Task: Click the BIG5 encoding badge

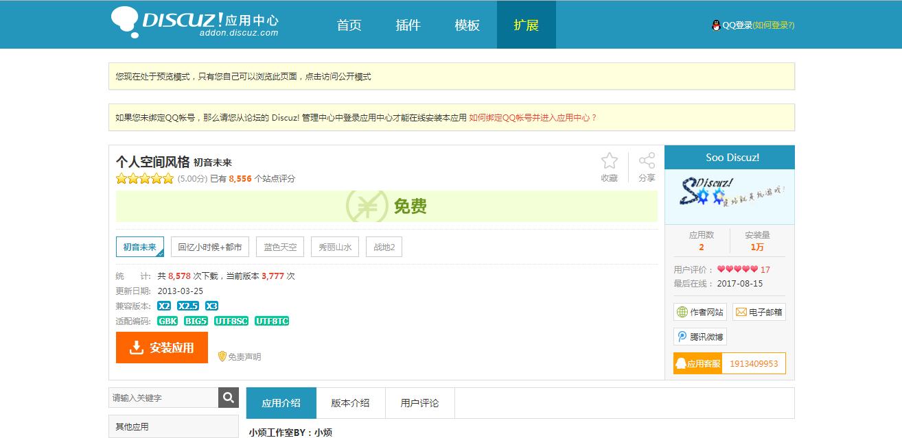Action: 196,321
